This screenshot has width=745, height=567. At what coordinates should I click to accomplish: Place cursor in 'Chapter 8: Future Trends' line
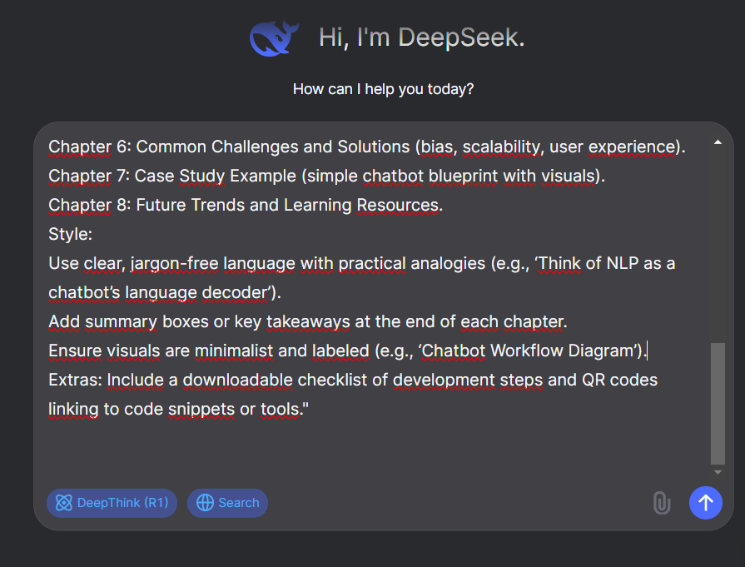click(x=246, y=205)
